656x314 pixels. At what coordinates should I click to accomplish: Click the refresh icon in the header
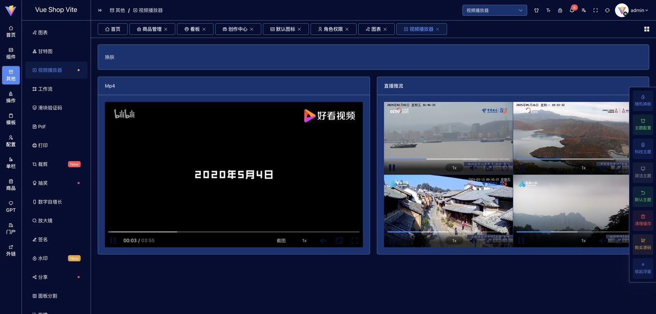point(608,10)
